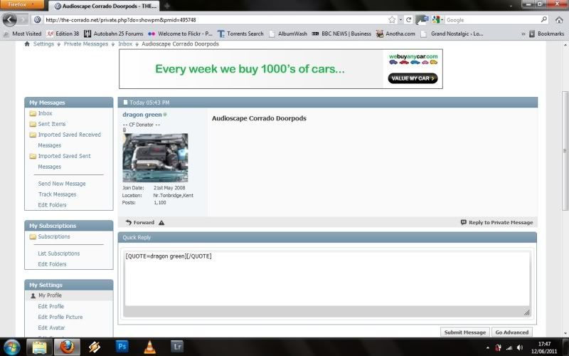
Task: Click the Submit Message button
Action: [465, 333]
